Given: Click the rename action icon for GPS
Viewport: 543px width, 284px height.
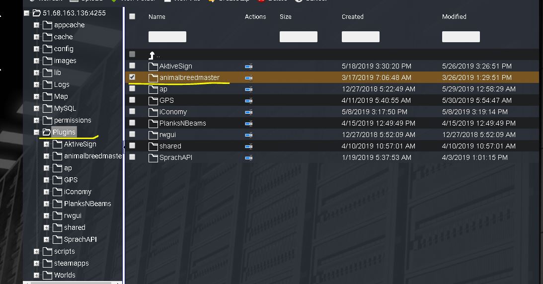Looking at the screenshot, I should click(249, 100).
